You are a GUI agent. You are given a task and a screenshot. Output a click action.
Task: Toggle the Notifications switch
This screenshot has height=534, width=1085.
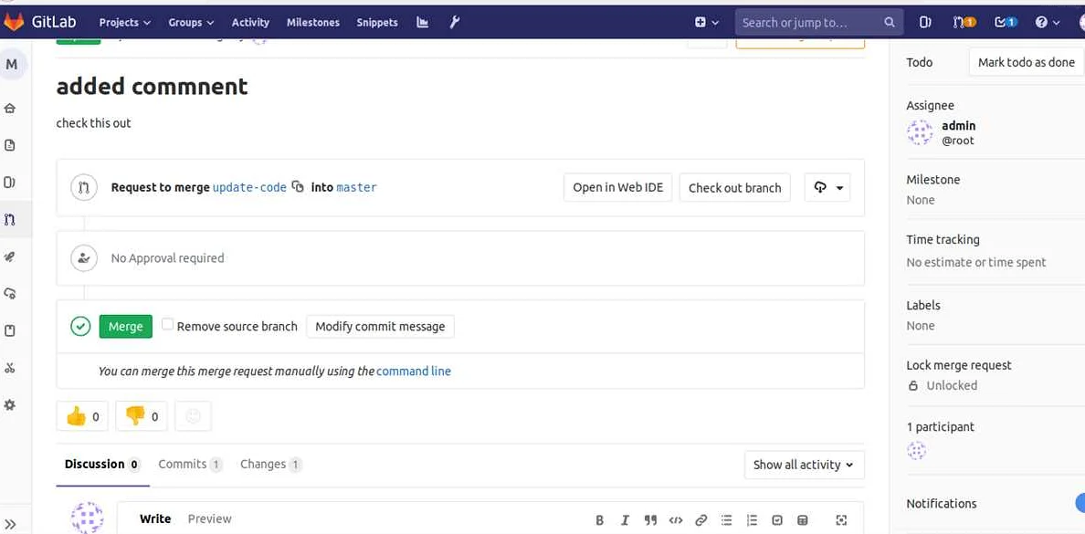(1078, 503)
